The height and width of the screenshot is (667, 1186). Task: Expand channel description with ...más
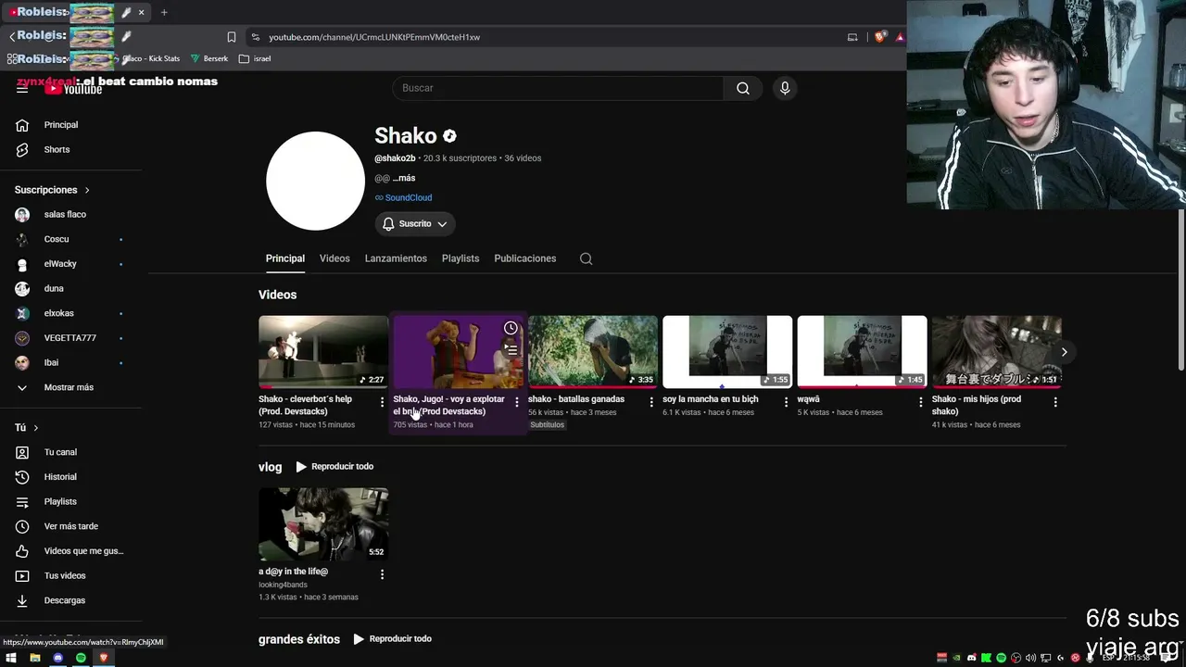click(x=404, y=178)
